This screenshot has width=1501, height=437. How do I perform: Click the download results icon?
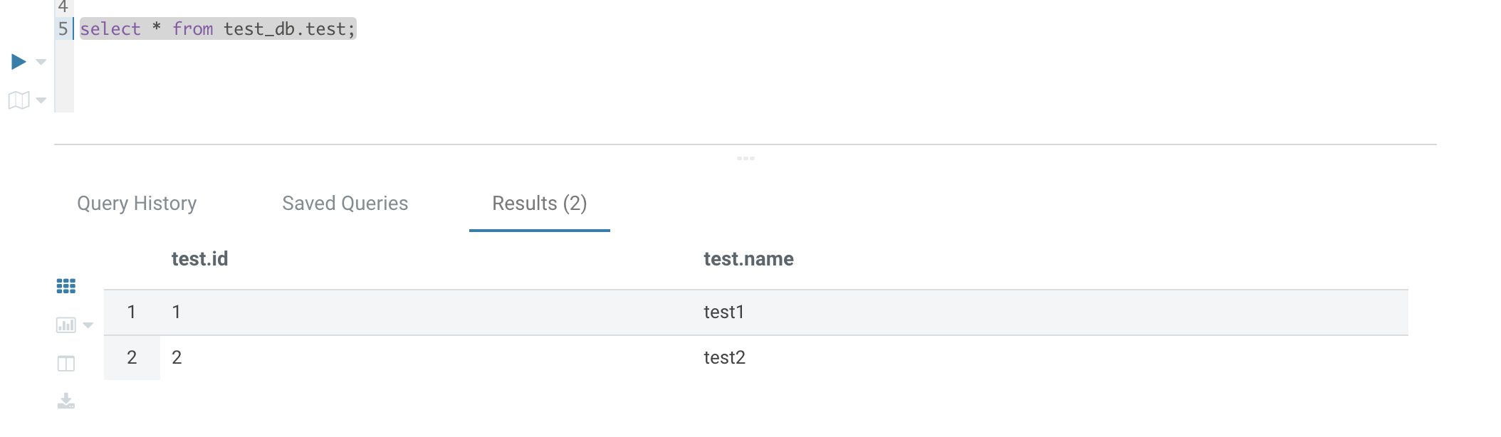tap(66, 401)
